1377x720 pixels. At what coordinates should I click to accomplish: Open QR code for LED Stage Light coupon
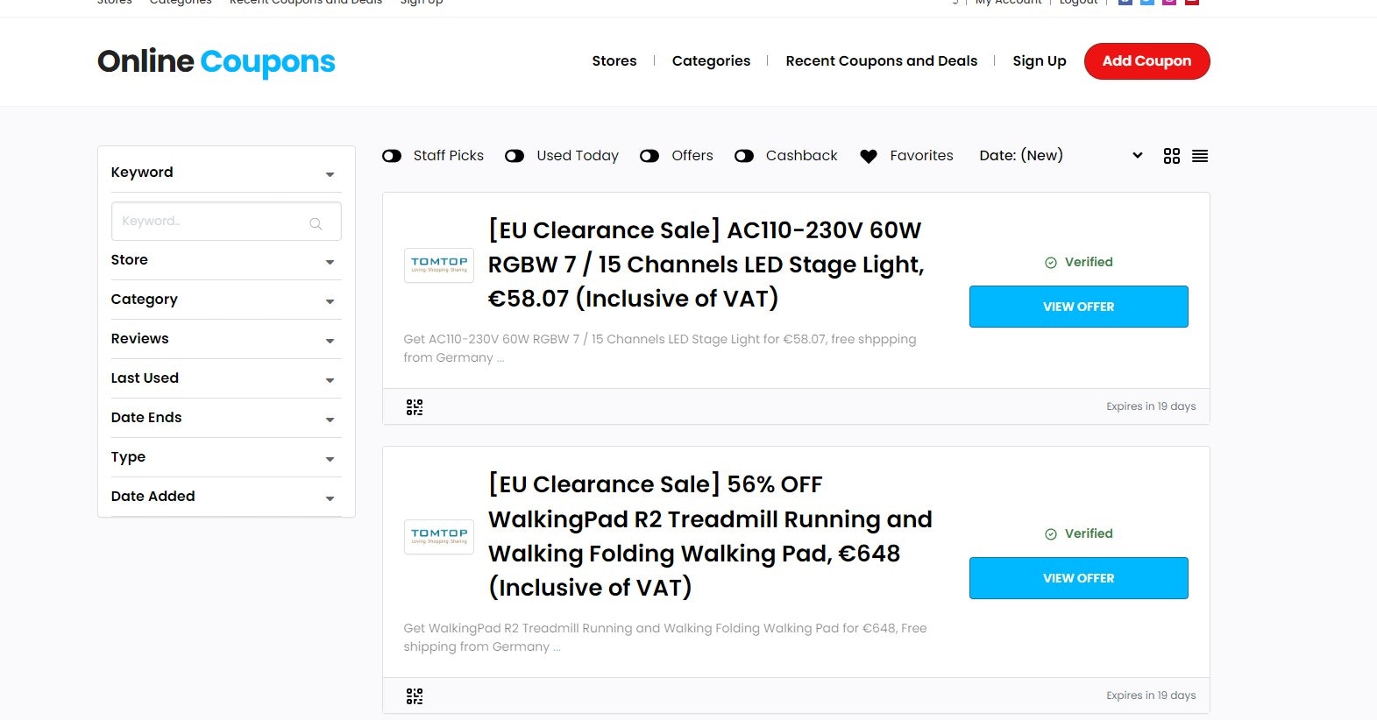415,407
